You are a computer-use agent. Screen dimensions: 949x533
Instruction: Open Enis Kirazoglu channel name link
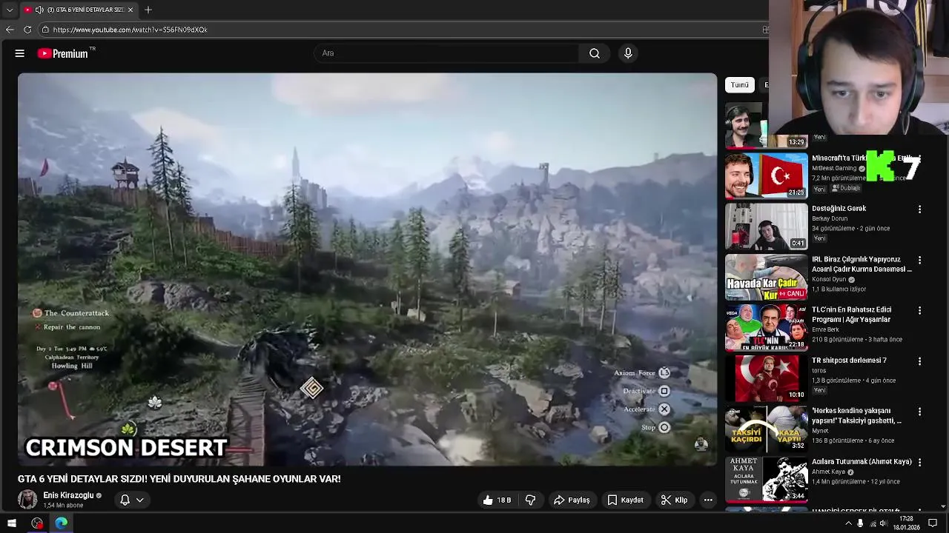tap(68, 495)
